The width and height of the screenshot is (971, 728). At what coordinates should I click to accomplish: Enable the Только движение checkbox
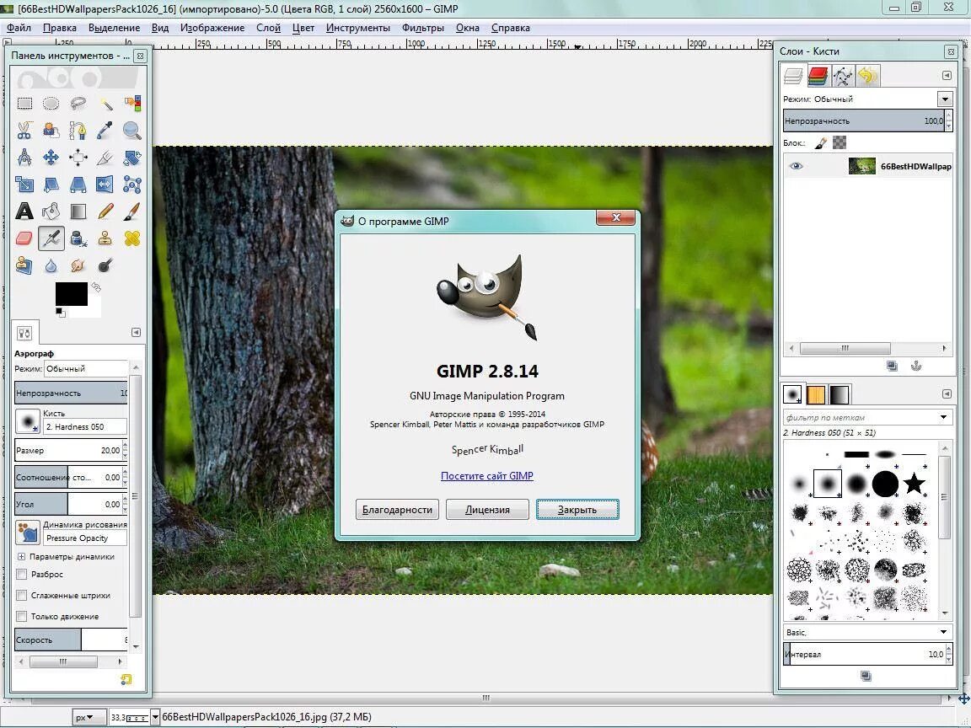pyautogui.click(x=22, y=616)
